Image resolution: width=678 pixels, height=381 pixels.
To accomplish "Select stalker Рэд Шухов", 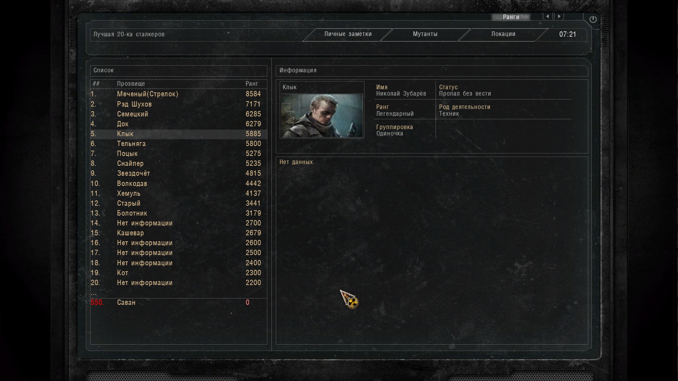I will click(178, 104).
